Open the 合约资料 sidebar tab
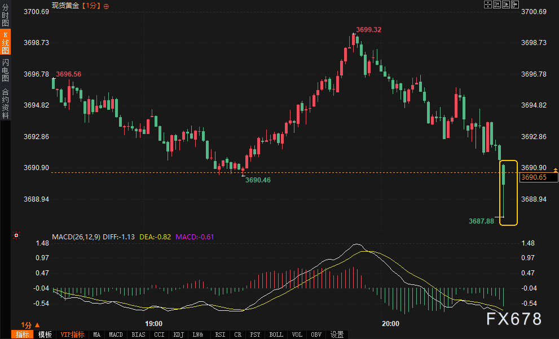 5,103
